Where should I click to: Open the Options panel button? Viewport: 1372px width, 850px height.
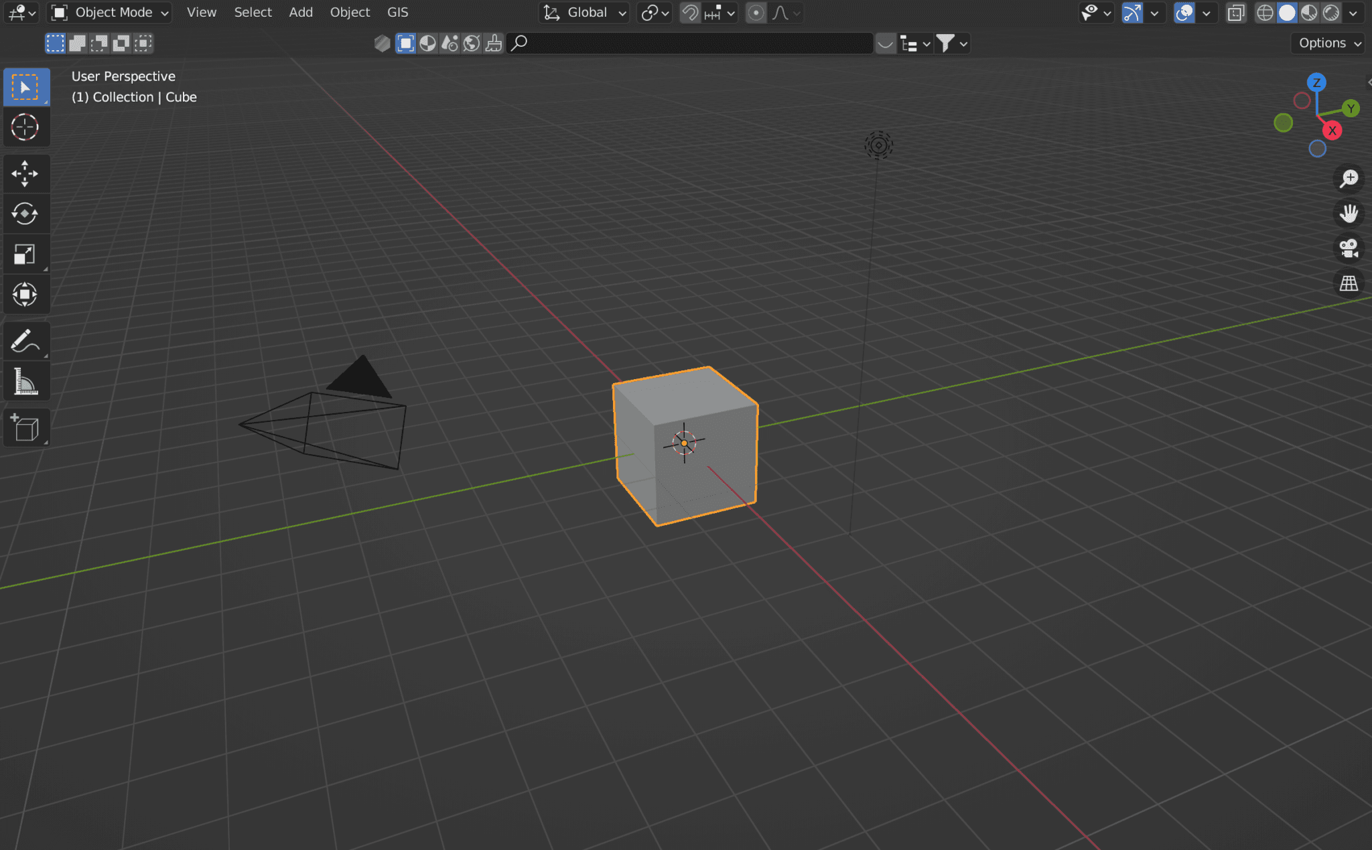(x=1325, y=43)
